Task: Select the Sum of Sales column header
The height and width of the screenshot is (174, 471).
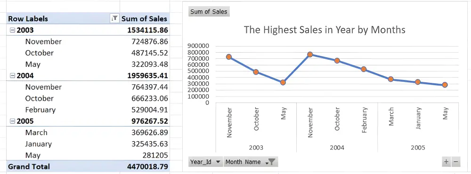Action: 145,19
